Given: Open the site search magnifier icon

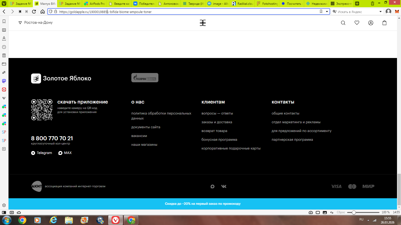Looking at the screenshot, I should [343, 23].
